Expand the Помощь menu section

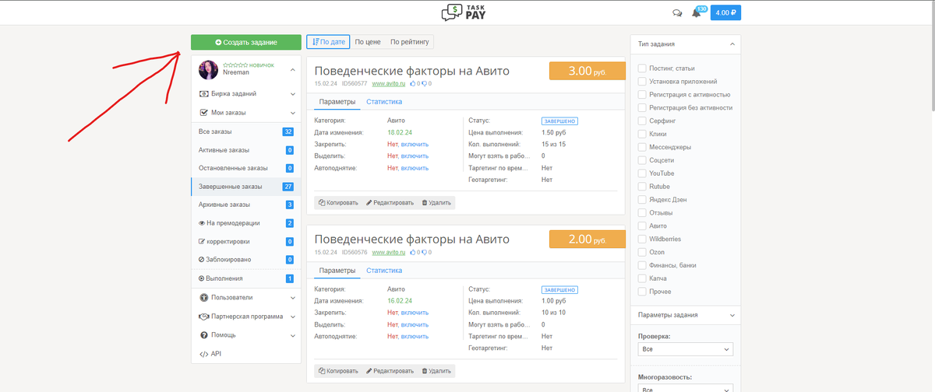pyautogui.click(x=293, y=335)
